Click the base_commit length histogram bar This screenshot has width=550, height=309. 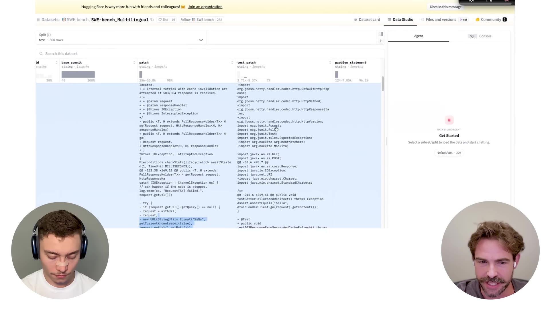(78, 74)
